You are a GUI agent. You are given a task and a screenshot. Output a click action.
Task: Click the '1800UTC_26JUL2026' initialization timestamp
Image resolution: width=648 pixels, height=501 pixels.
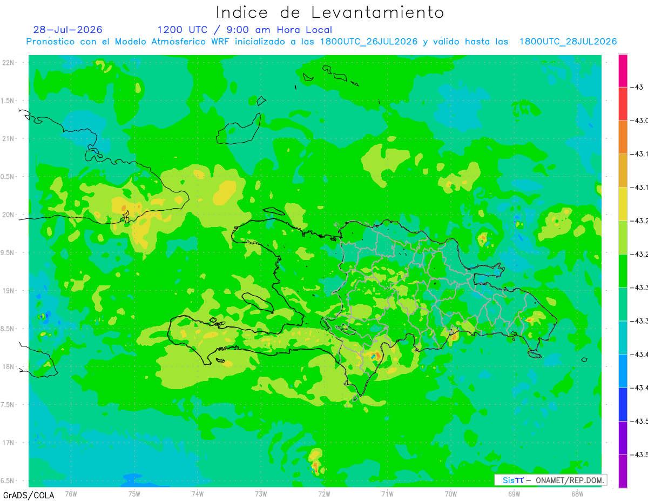(369, 42)
